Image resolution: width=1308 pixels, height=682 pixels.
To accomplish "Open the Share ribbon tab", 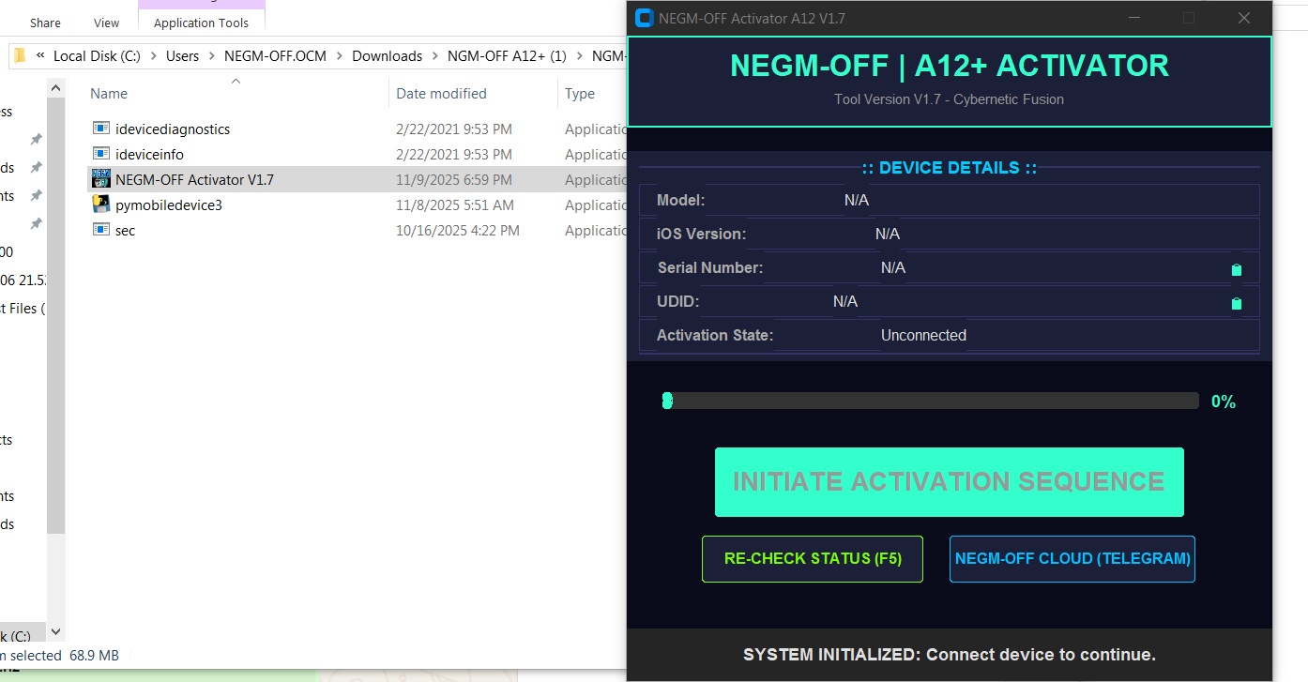I will [x=45, y=23].
